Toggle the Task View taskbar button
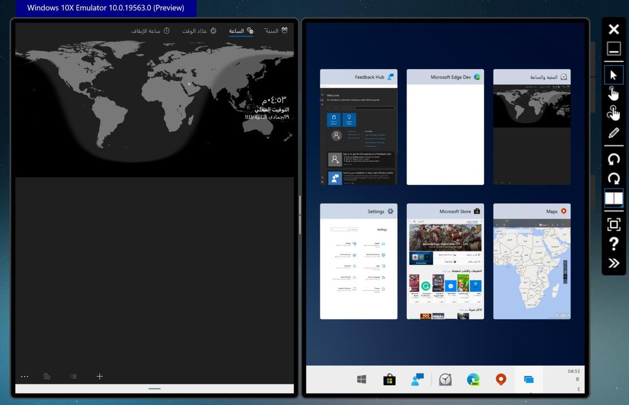This screenshot has height=405, width=629. point(529,379)
